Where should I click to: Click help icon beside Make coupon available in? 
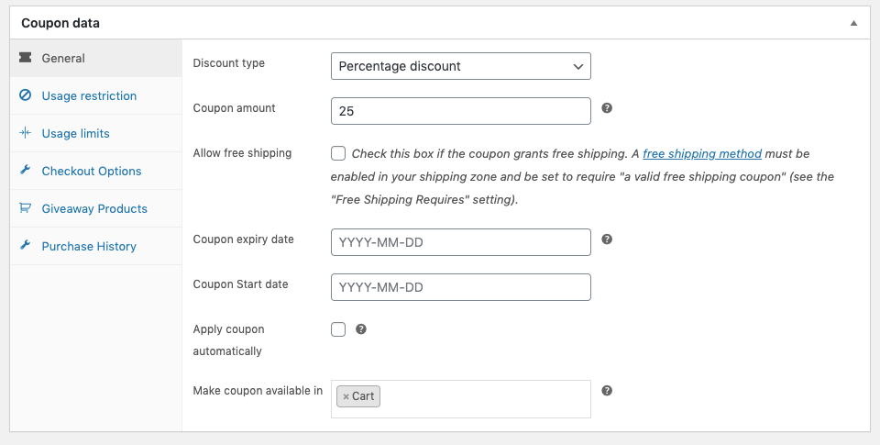[607, 391]
